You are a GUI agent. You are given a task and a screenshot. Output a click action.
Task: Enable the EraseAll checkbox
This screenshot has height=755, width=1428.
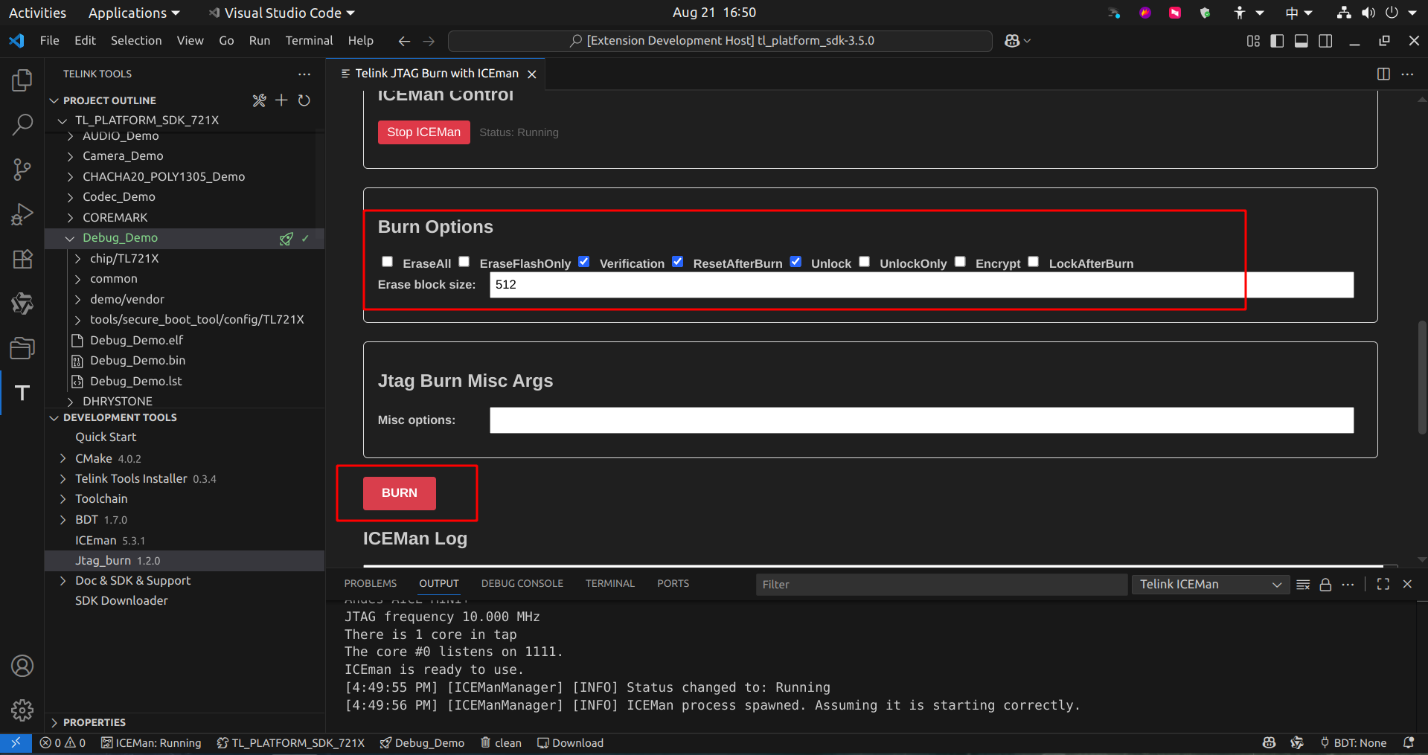(x=388, y=262)
